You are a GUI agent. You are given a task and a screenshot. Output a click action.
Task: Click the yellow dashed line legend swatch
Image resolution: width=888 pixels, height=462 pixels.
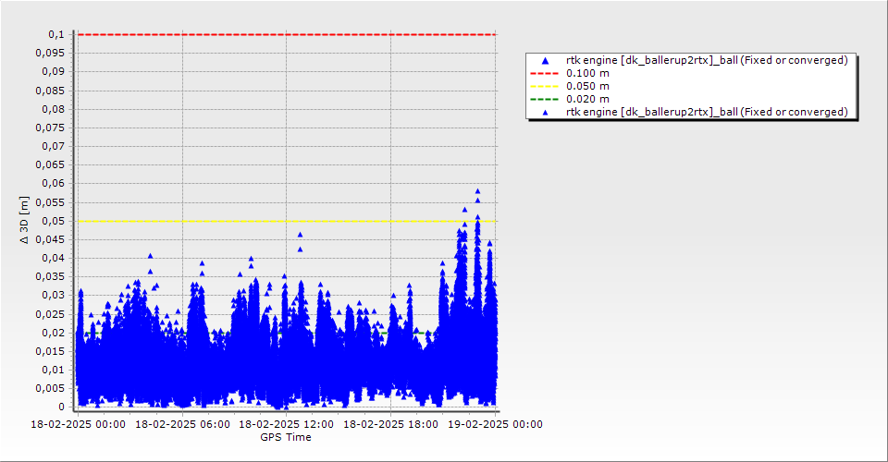click(x=544, y=87)
